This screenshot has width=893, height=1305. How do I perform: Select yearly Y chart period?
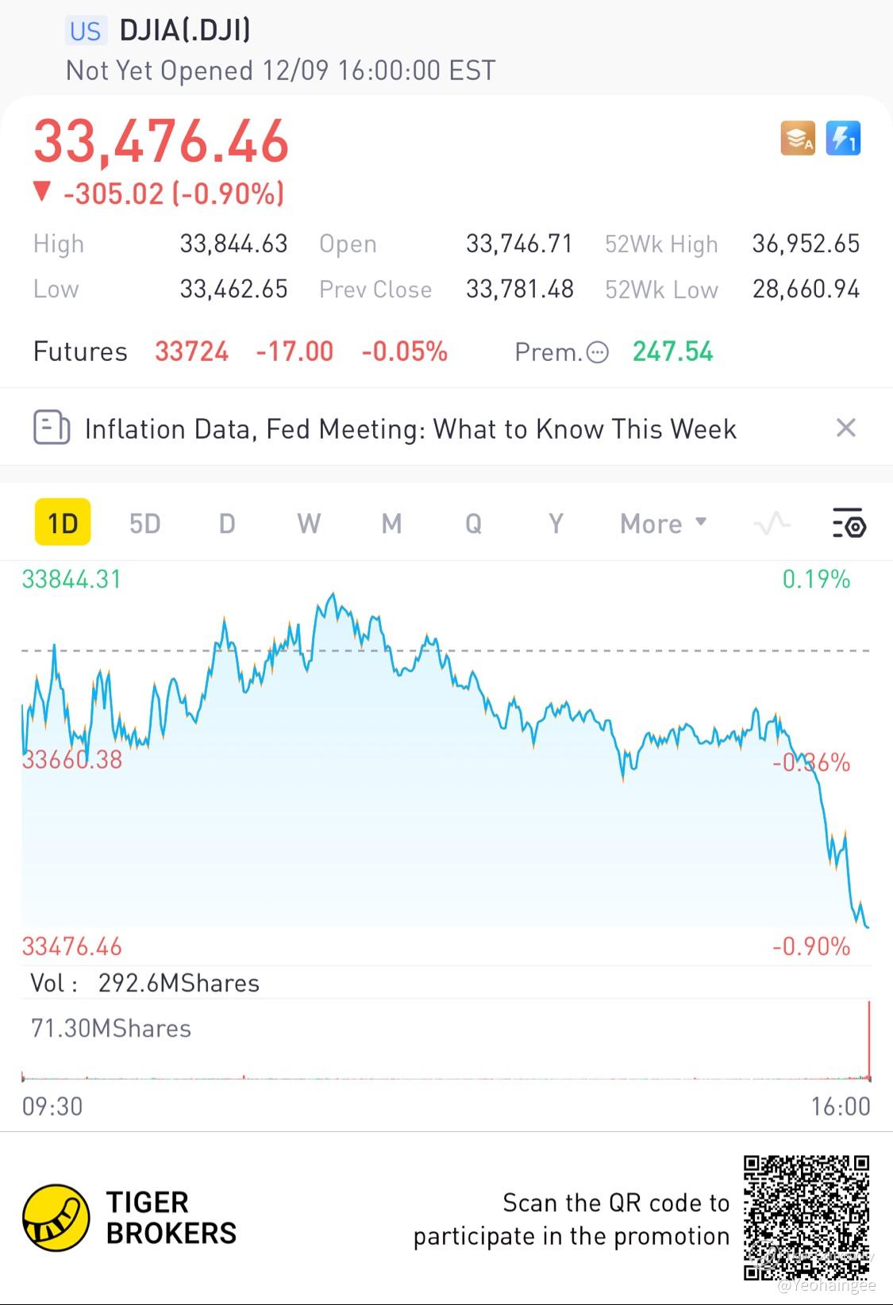556,524
